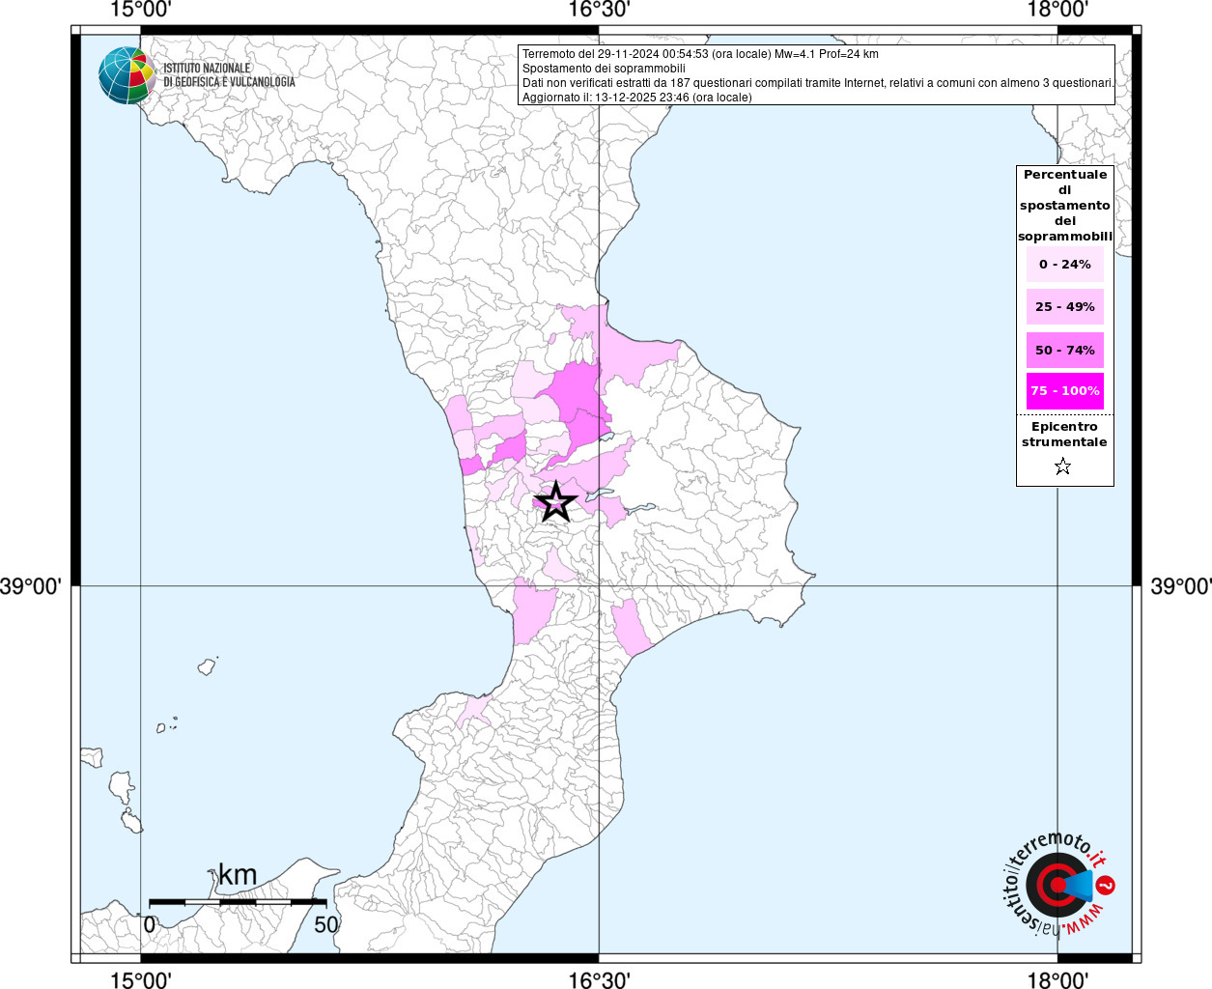
Task: Click the '50' scale bar value
Action: [326, 924]
